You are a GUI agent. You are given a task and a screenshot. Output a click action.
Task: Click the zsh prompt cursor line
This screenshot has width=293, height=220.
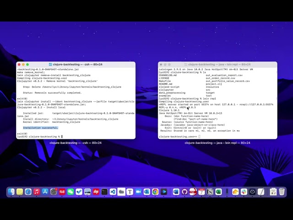(x=40, y=137)
